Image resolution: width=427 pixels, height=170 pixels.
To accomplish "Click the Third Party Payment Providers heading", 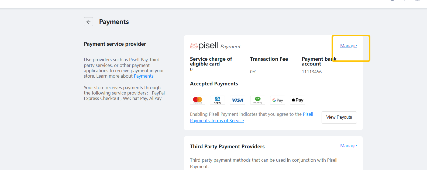I will pyautogui.click(x=227, y=147).
